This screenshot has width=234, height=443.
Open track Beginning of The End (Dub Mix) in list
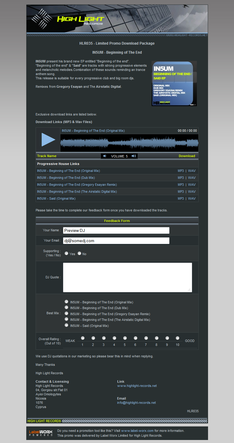[66, 178]
